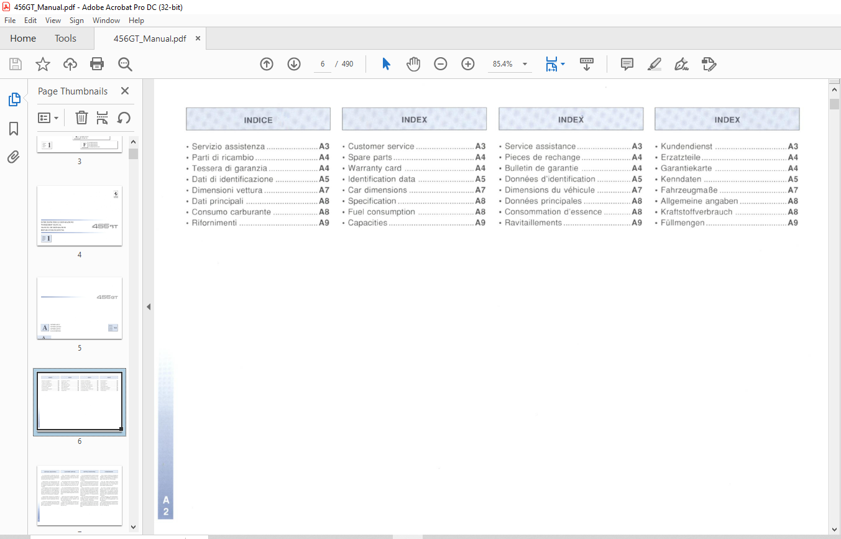Select page 5 thumbnail
This screenshot has height=539, width=841.
point(80,308)
